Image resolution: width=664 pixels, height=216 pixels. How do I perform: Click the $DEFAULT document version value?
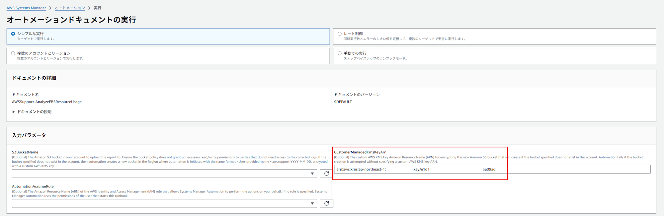pos(343,102)
